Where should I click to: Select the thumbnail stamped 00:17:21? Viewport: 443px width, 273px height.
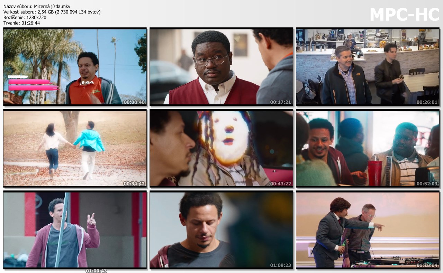pyautogui.click(x=221, y=67)
